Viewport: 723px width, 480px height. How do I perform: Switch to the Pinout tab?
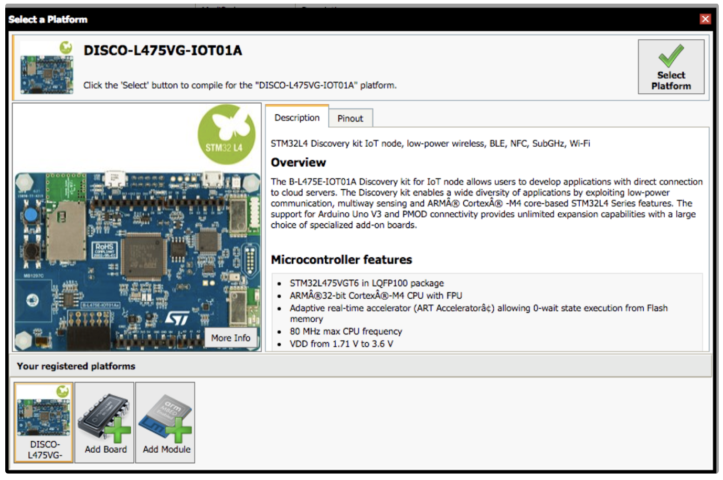click(350, 118)
